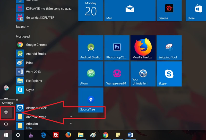Open the Monday 20 calendar tile

90,11
